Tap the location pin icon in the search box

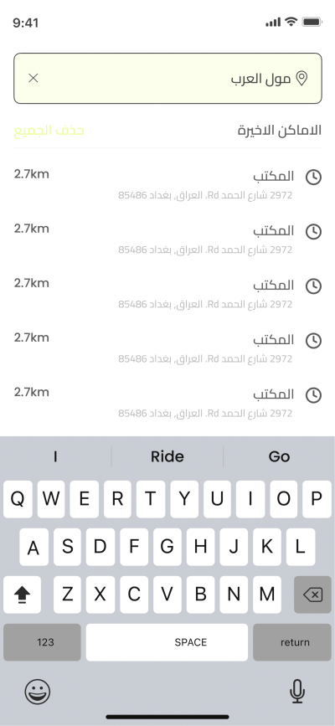coord(301,78)
